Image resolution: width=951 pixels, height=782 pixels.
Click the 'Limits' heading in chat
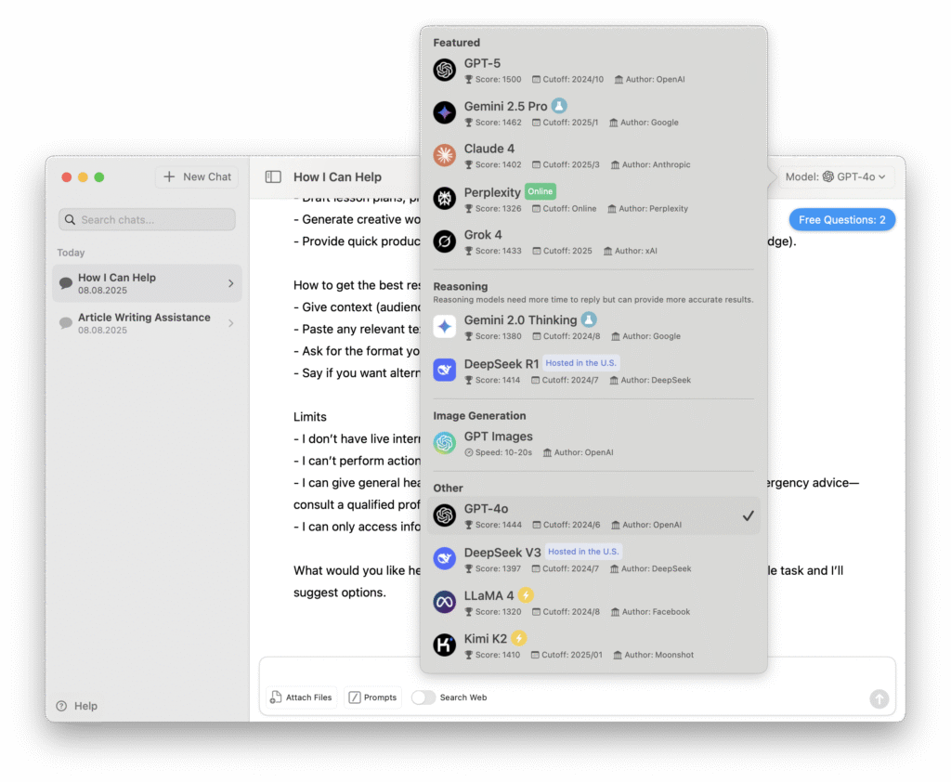pos(310,417)
